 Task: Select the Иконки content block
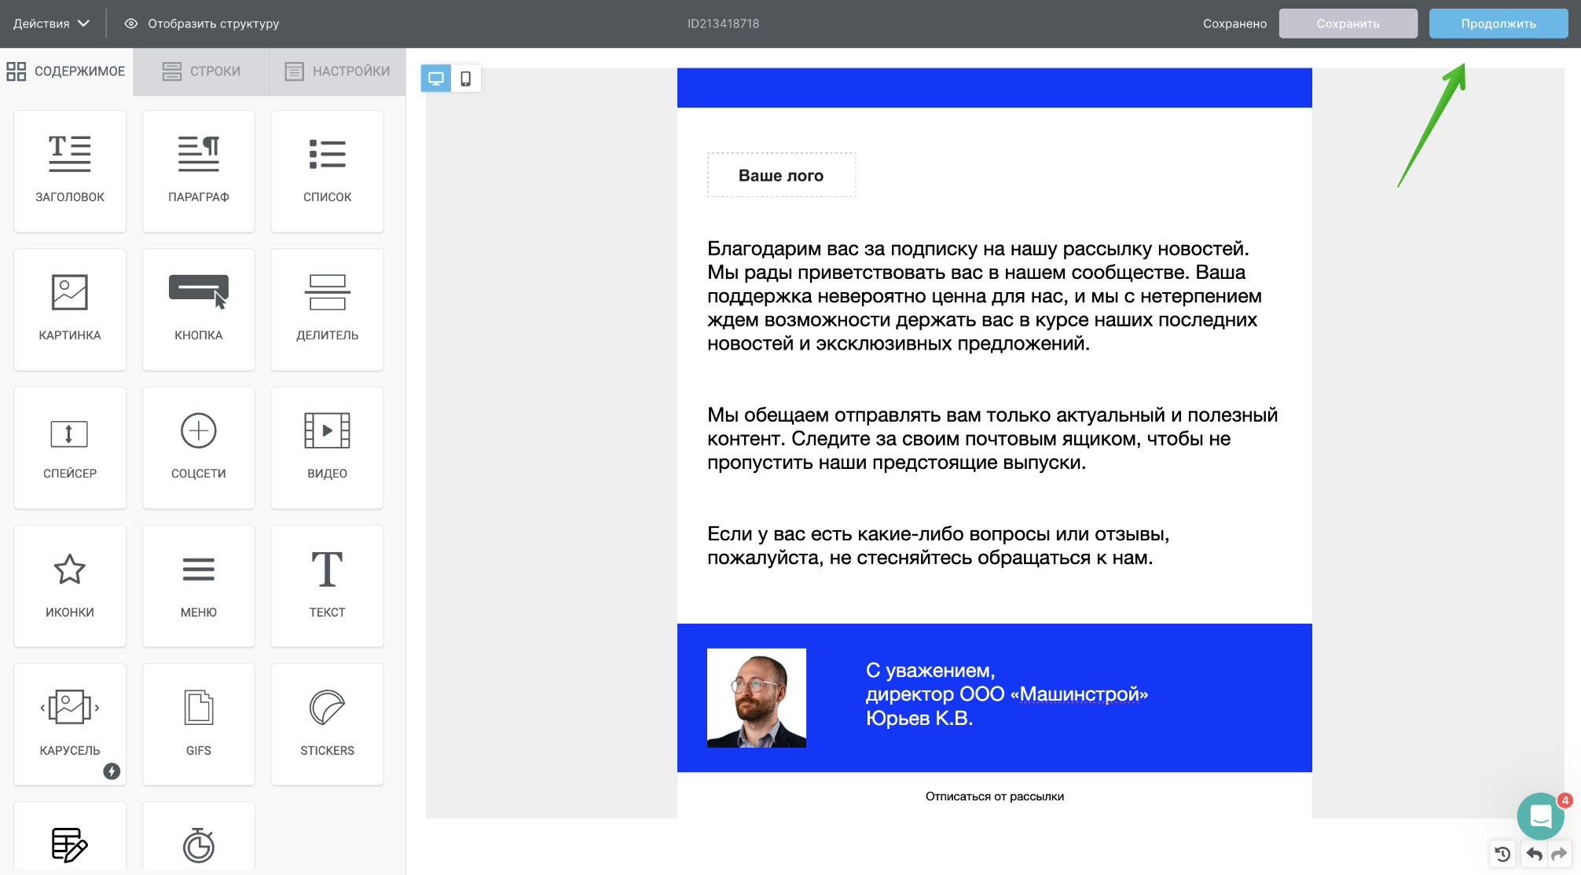[70, 586]
